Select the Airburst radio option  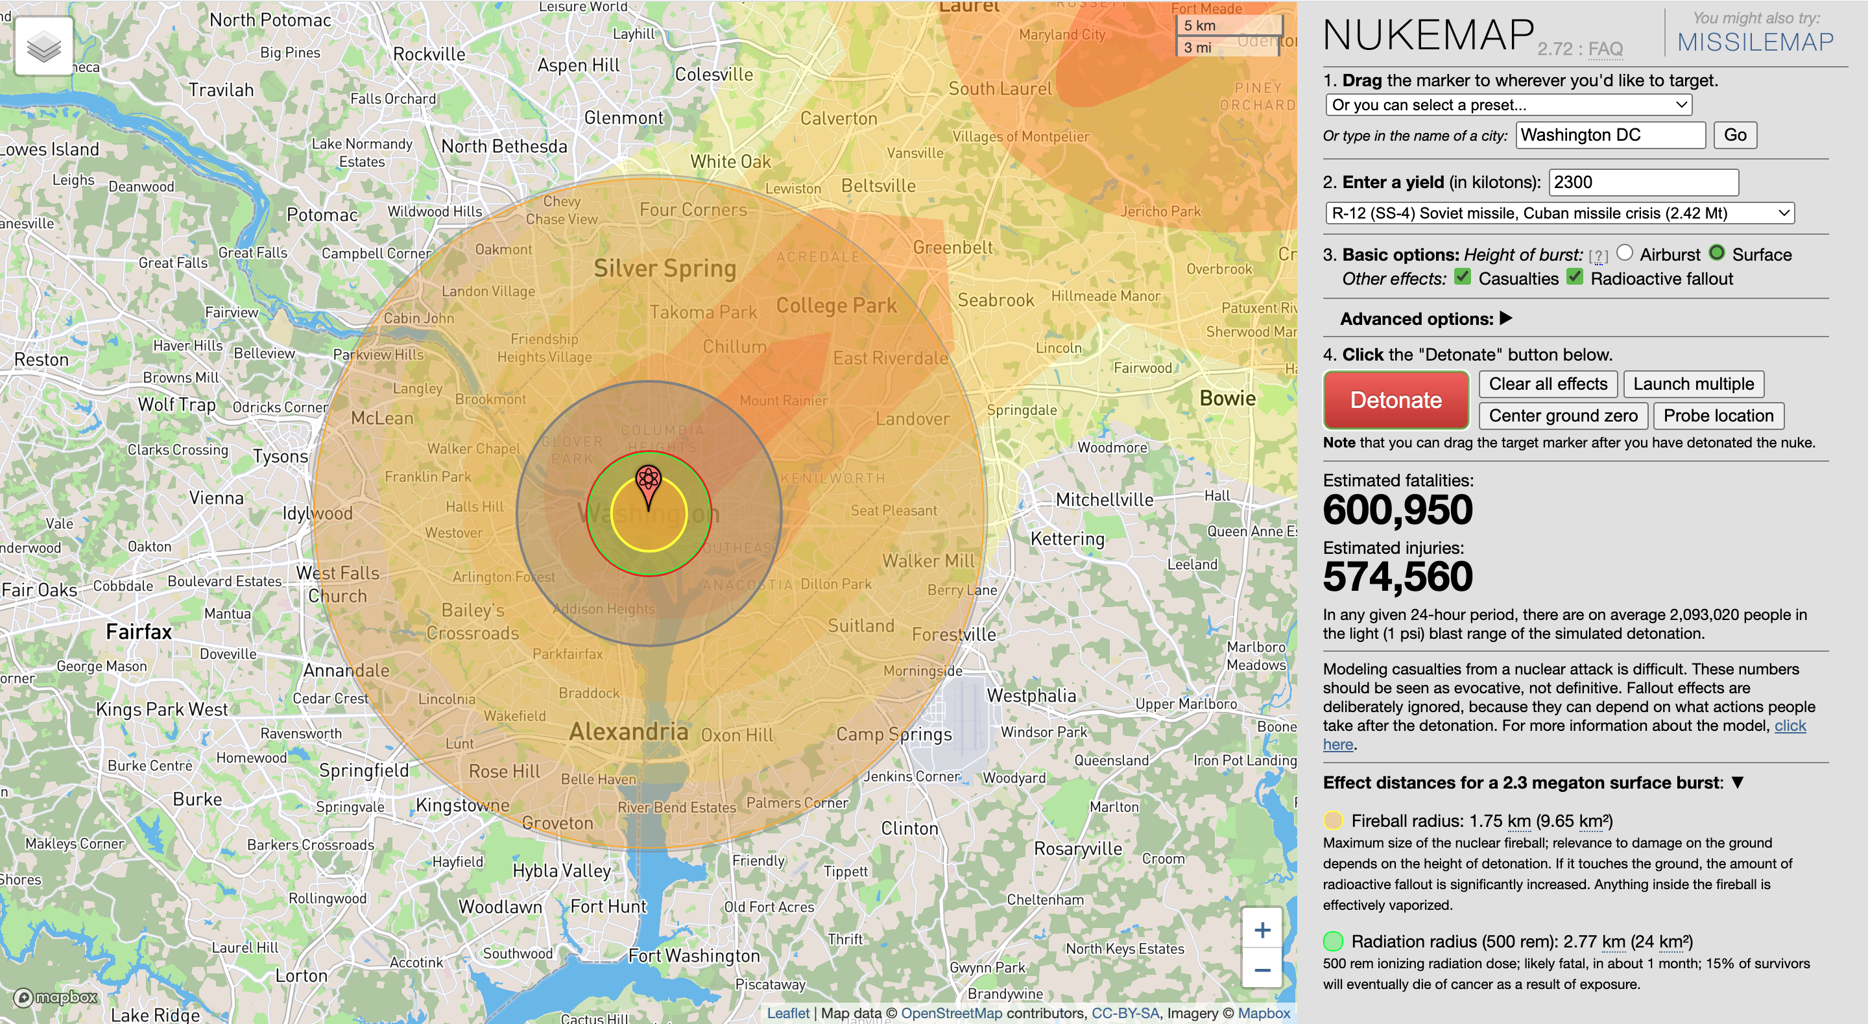pyautogui.click(x=1624, y=252)
